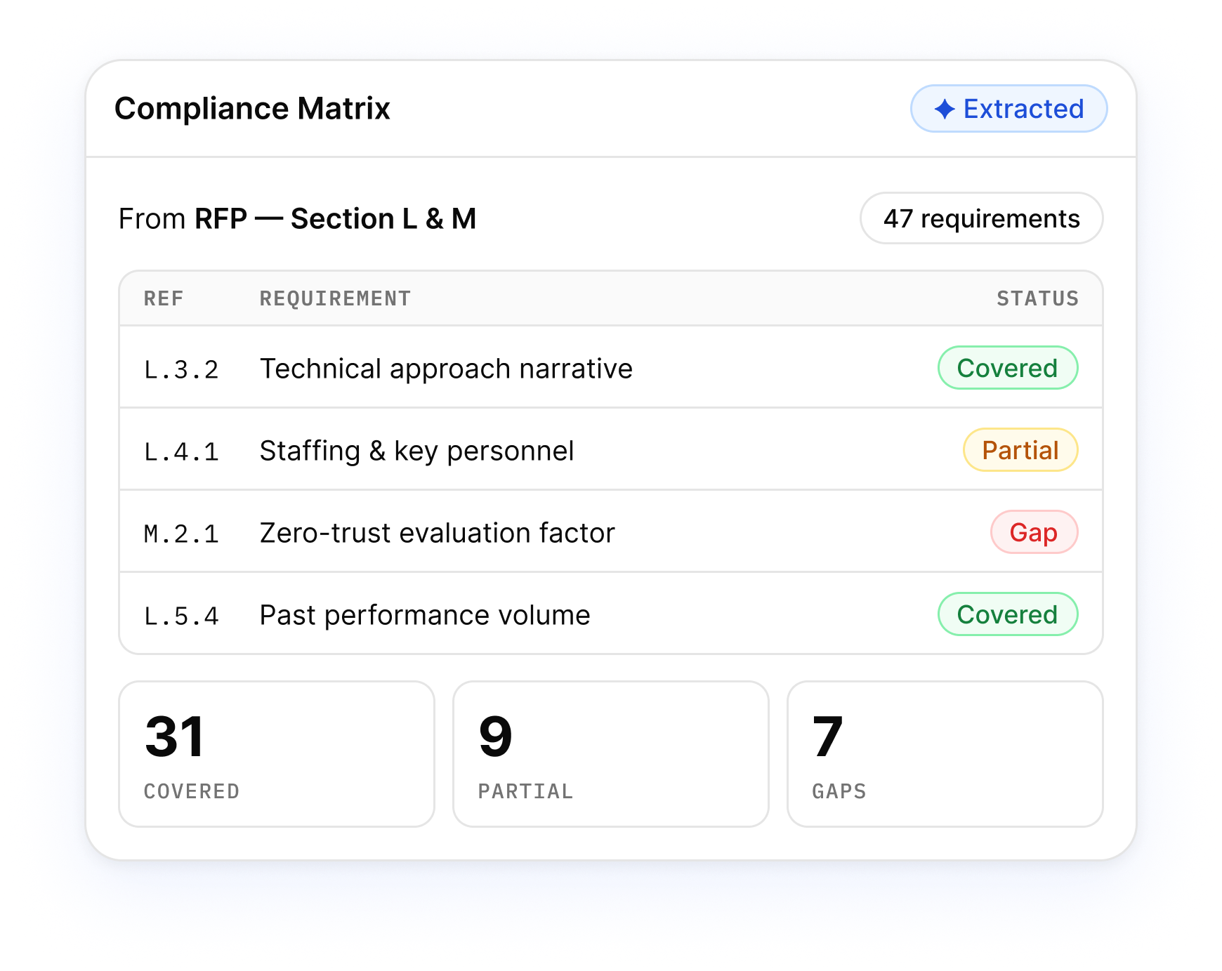
Task: Select the Zero-trust evaluation factor row
Action: coord(611,531)
